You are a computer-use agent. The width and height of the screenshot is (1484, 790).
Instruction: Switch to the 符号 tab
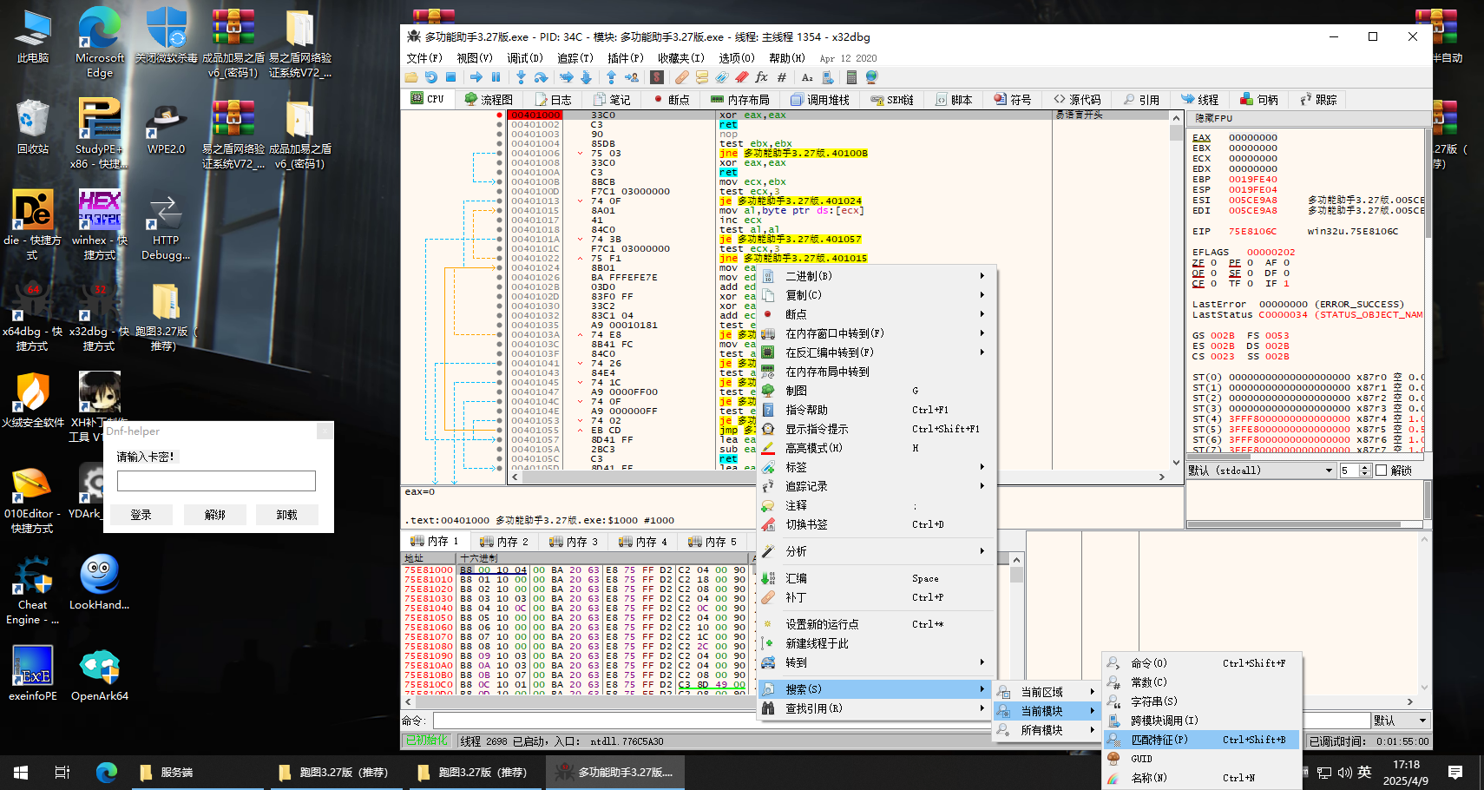1013,100
